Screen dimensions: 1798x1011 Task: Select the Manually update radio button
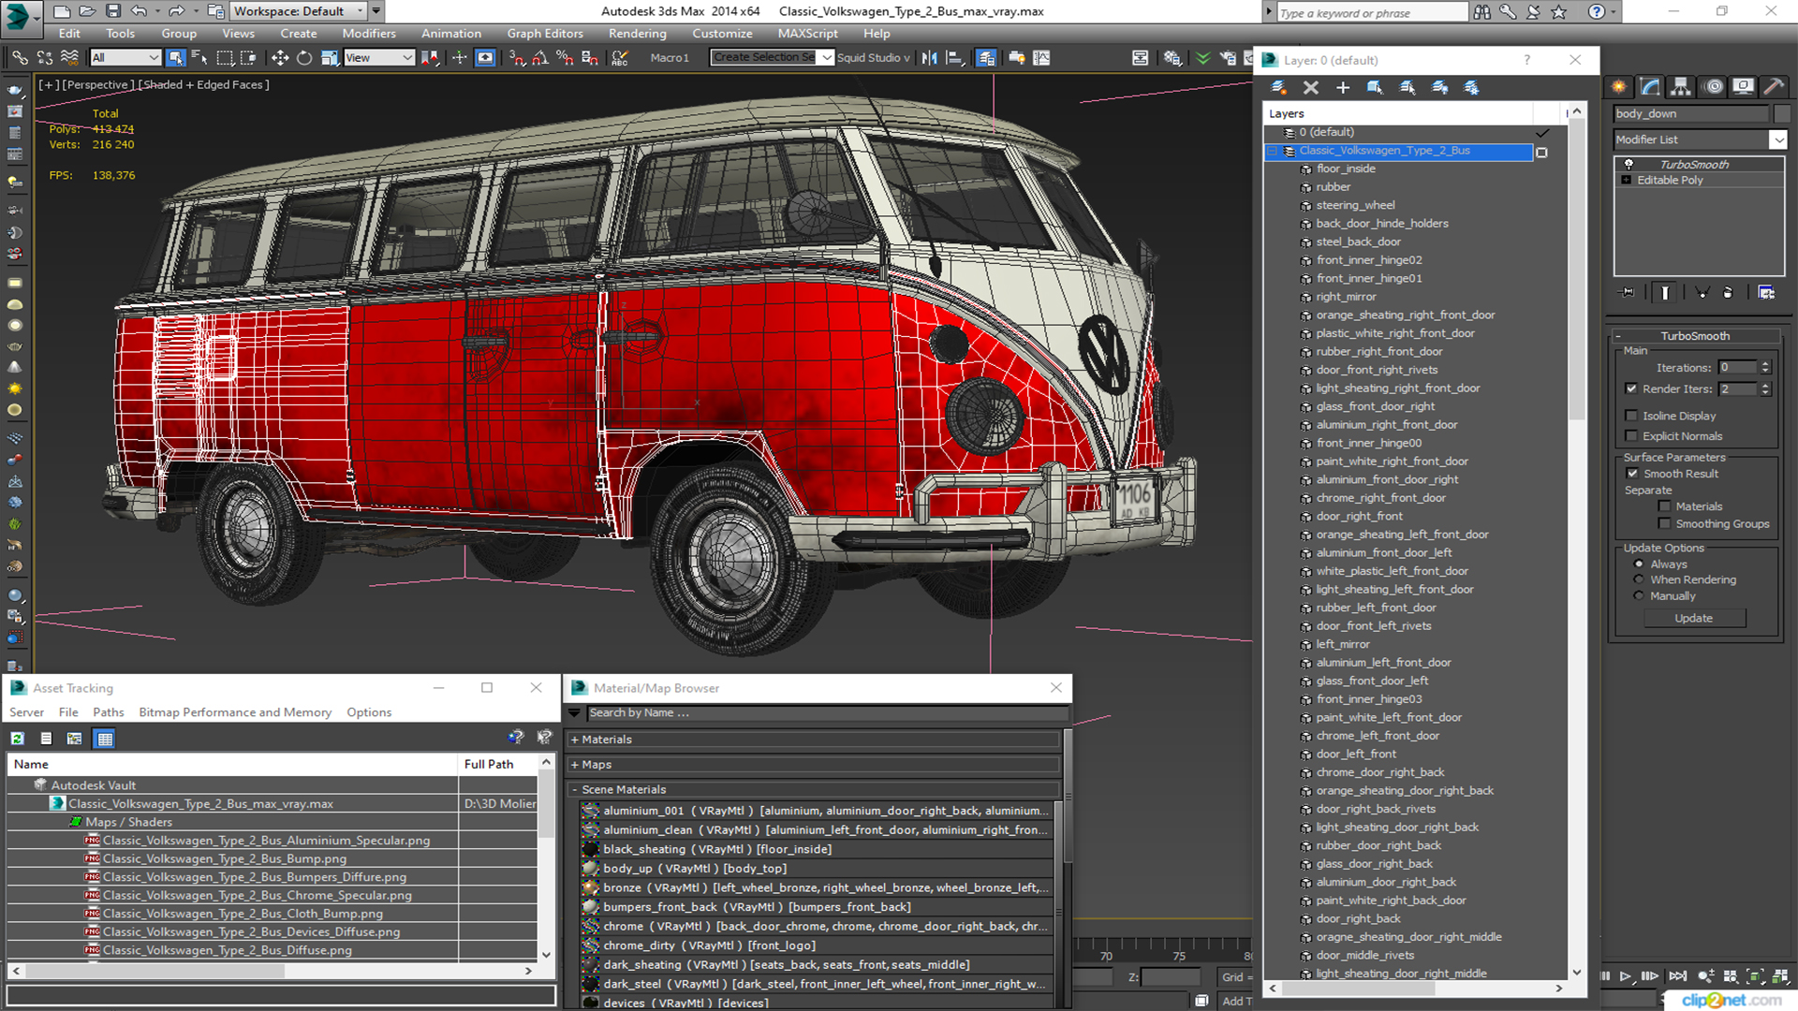tap(1639, 595)
